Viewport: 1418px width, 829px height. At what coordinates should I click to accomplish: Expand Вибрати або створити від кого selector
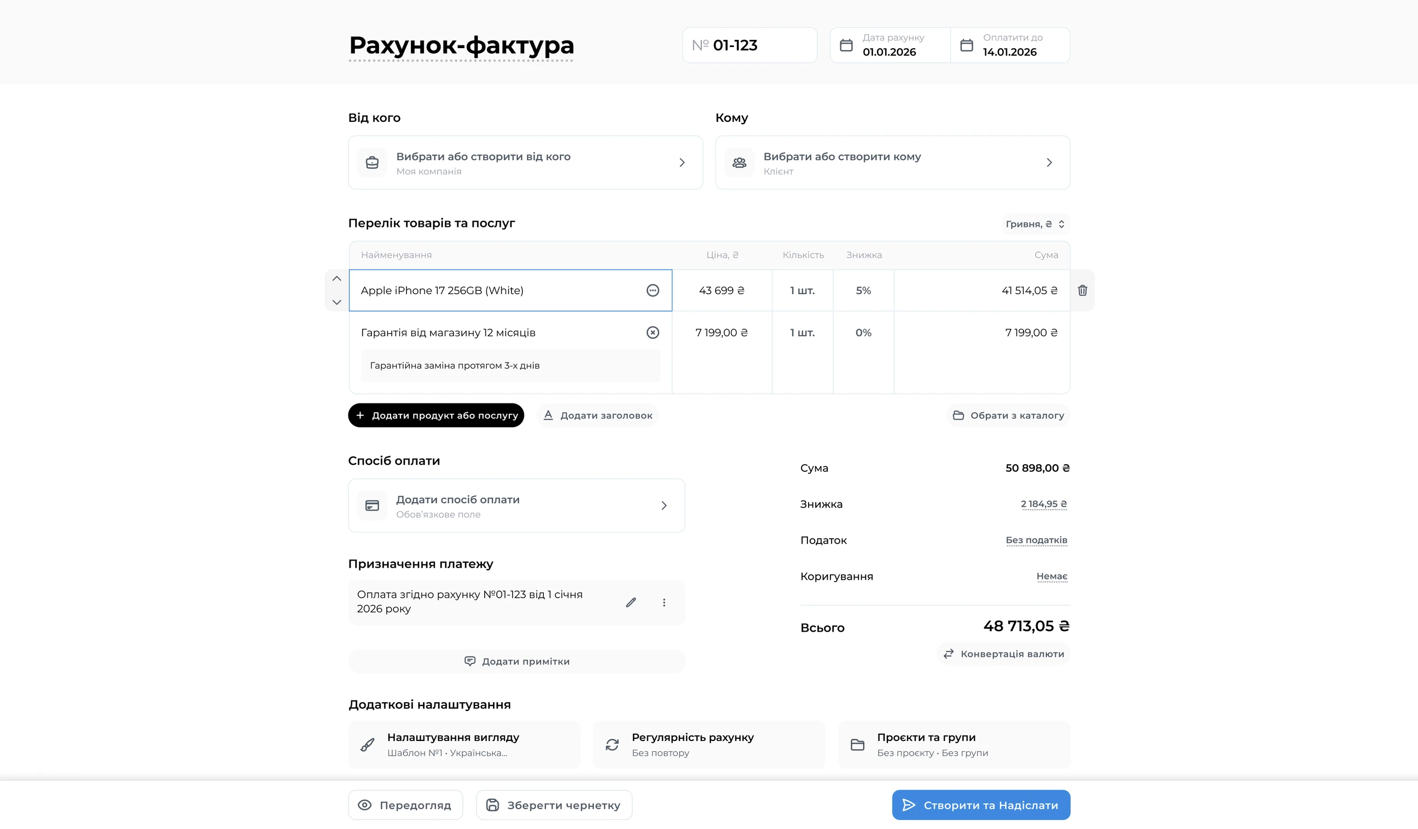point(526,162)
